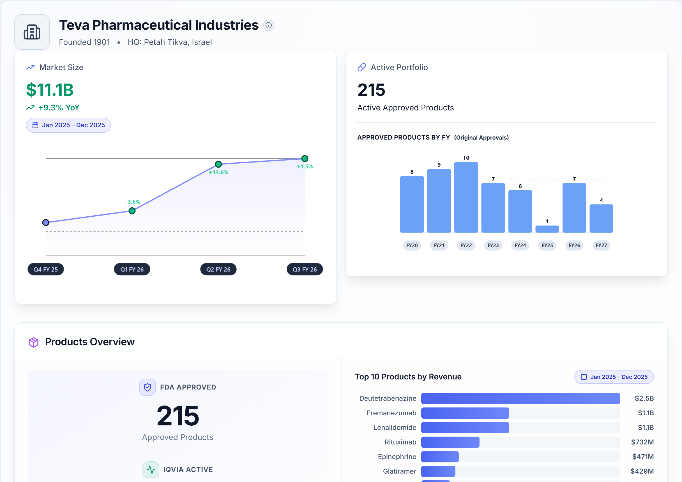The height and width of the screenshot is (482, 682).
Task: Select the Q2 FY 26 quarter pill
Action: pyautogui.click(x=218, y=269)
